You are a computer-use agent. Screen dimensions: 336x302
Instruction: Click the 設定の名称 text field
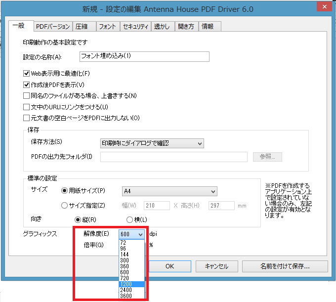[144, 56]
